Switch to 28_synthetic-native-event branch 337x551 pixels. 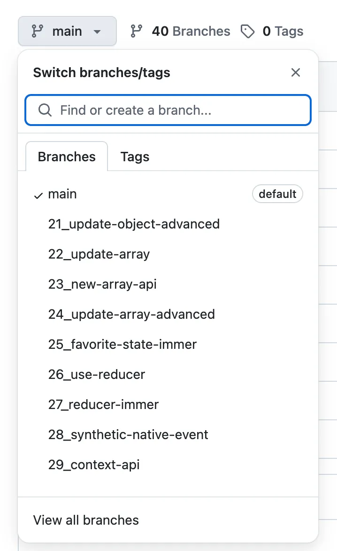(x=168, y=435)
